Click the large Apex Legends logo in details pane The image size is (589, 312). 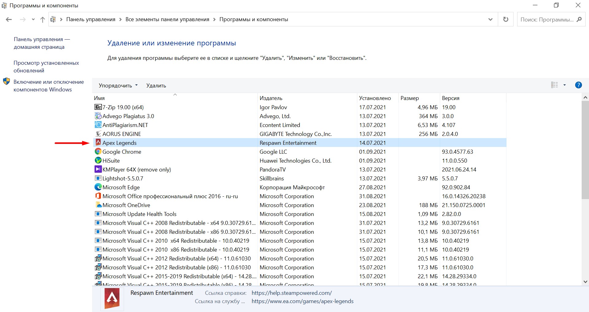point(112,299)
